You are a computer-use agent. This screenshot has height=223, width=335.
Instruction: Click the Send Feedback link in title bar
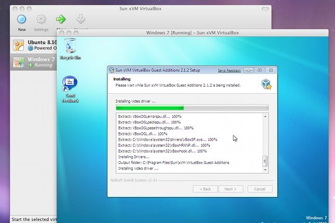[x=229, y=71]
